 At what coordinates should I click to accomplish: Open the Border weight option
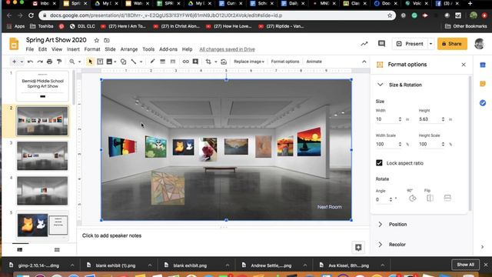coord(162,62)
